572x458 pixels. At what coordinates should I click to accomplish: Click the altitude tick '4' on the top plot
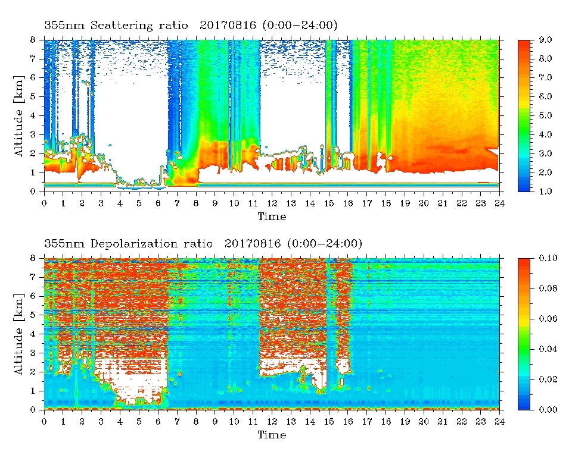32,115
